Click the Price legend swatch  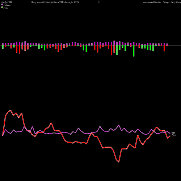2,8
